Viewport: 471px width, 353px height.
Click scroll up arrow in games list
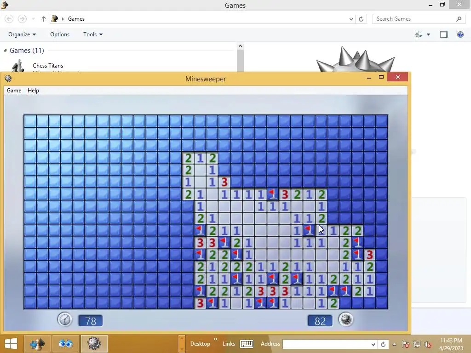click(240, 46)
